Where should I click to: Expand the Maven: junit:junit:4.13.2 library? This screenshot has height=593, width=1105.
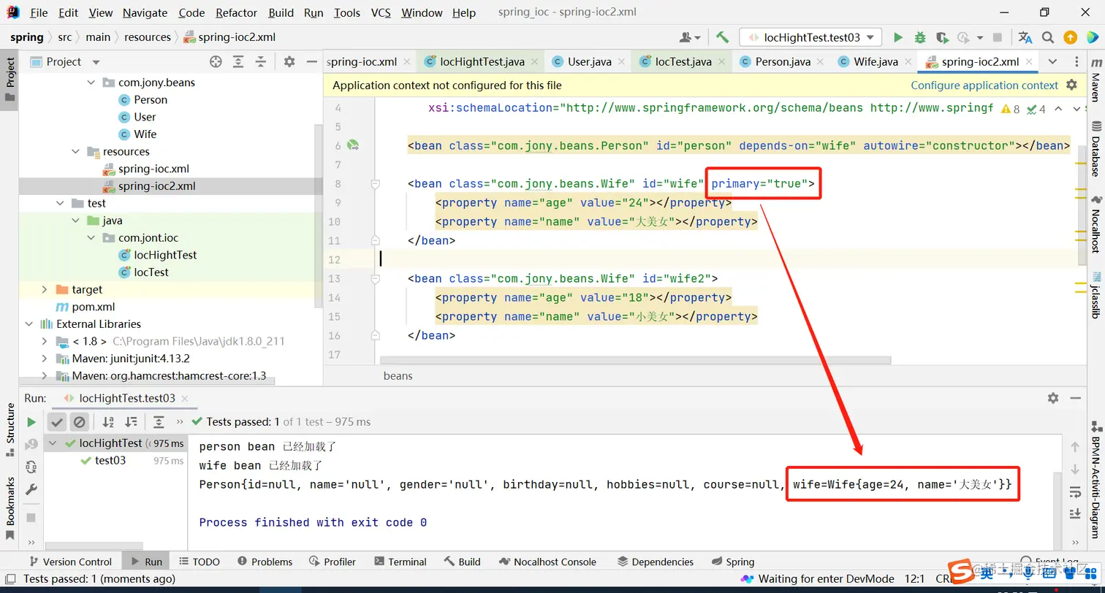tap(45, 359)
